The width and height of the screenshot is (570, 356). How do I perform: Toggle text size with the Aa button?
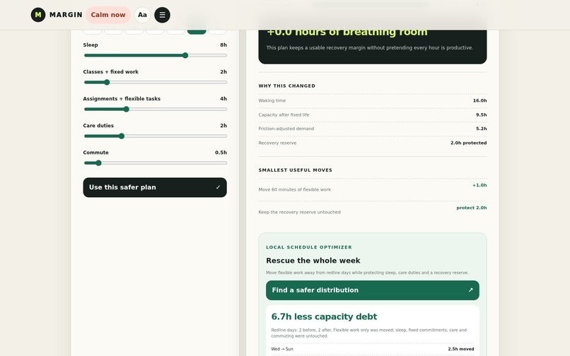[143, 15]
